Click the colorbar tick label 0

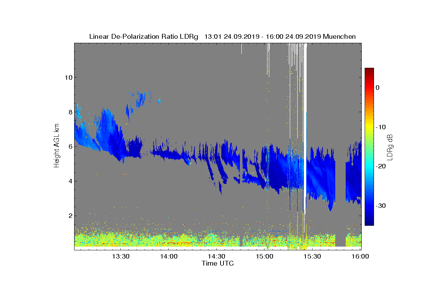pos(378,88)
